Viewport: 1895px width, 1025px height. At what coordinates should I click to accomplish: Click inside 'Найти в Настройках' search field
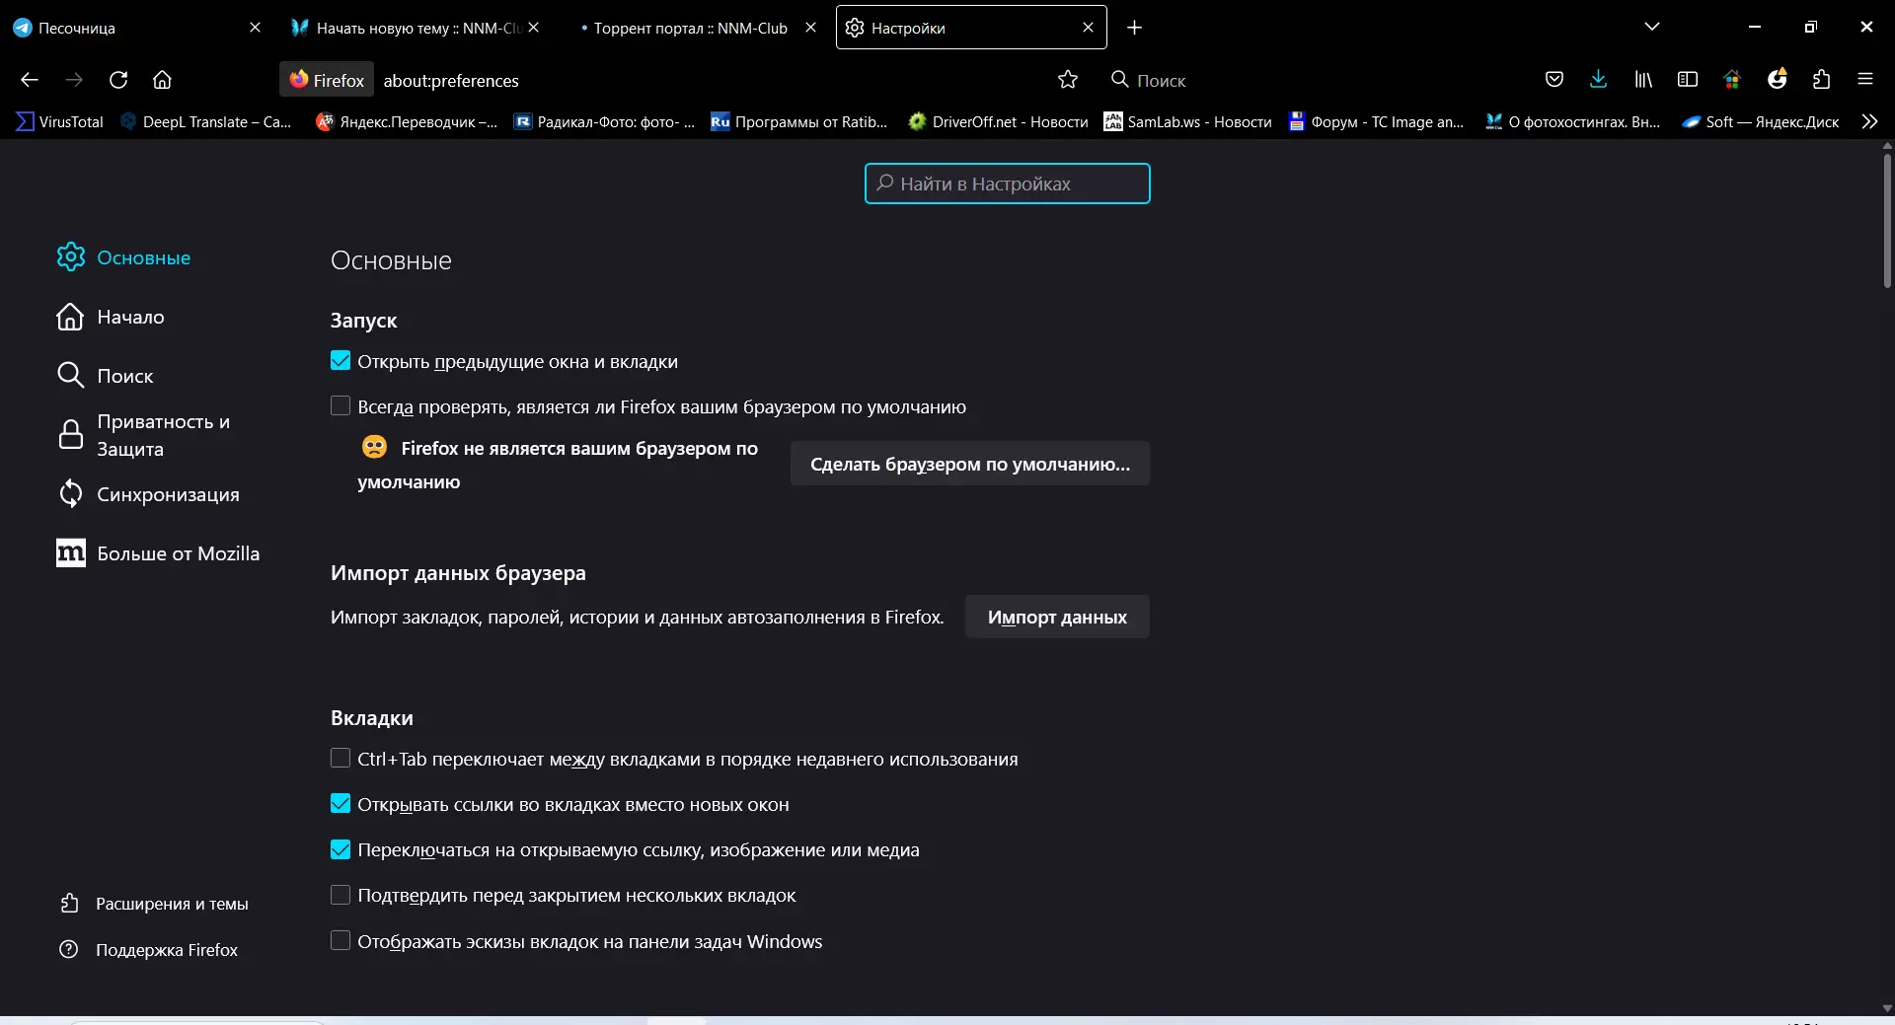pyautogui.click(x=1006, y=183)
